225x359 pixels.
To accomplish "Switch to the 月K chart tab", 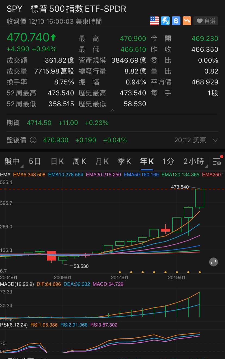I will point(102,161).
